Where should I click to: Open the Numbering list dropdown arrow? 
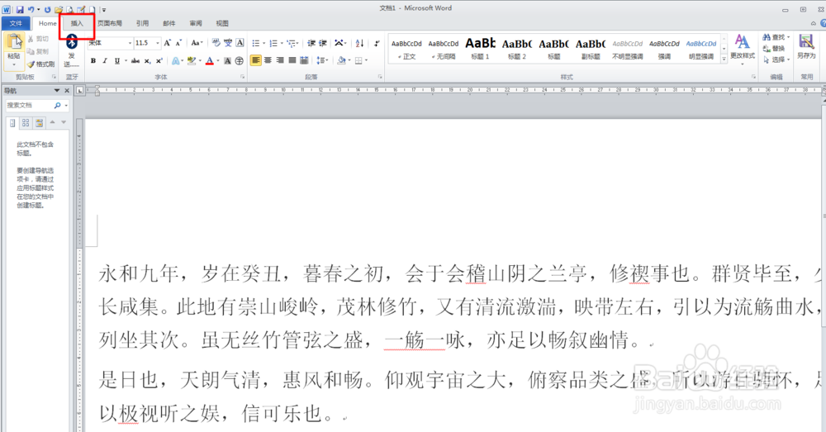click(282, 43)
